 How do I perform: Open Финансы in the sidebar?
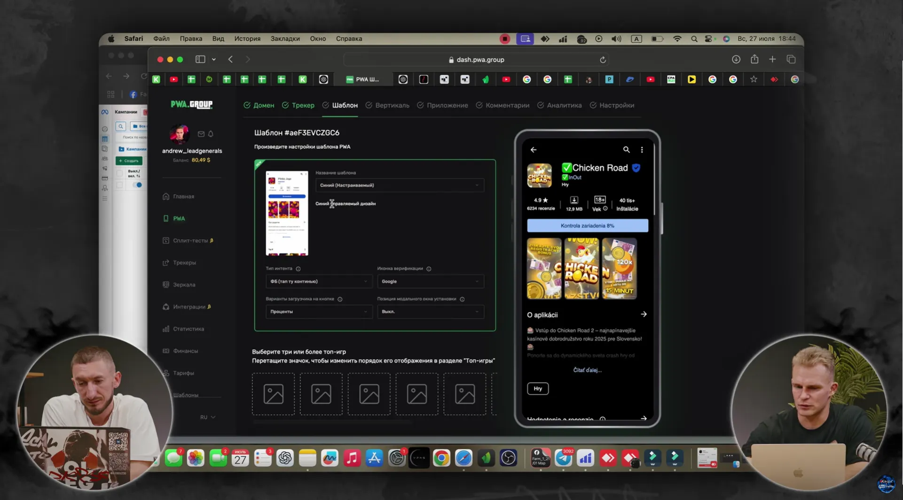[181, 351]
